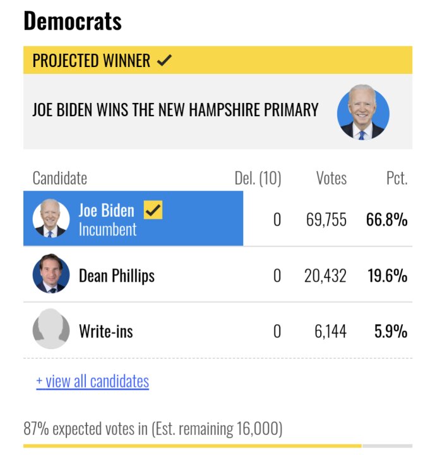This screenshot has width=435, height=455.
Task: Click the Write-ins row label
Action: pyautogui.click(x=106, y=331)
